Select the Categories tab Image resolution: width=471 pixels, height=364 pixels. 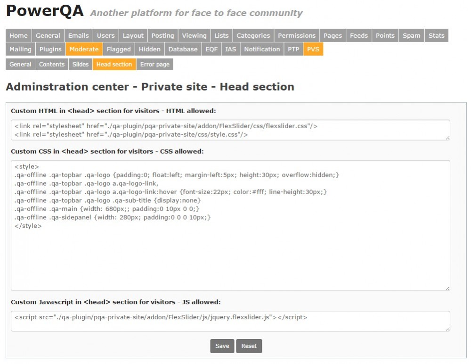253,35
